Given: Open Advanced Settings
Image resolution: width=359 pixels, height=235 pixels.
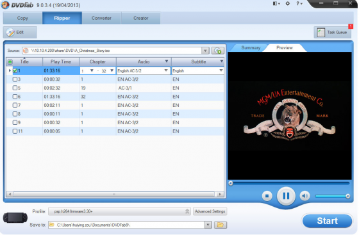Looking at the screenshot, I should point(210,211).
